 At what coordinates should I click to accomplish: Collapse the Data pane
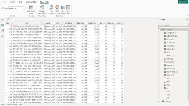(187, 19)
